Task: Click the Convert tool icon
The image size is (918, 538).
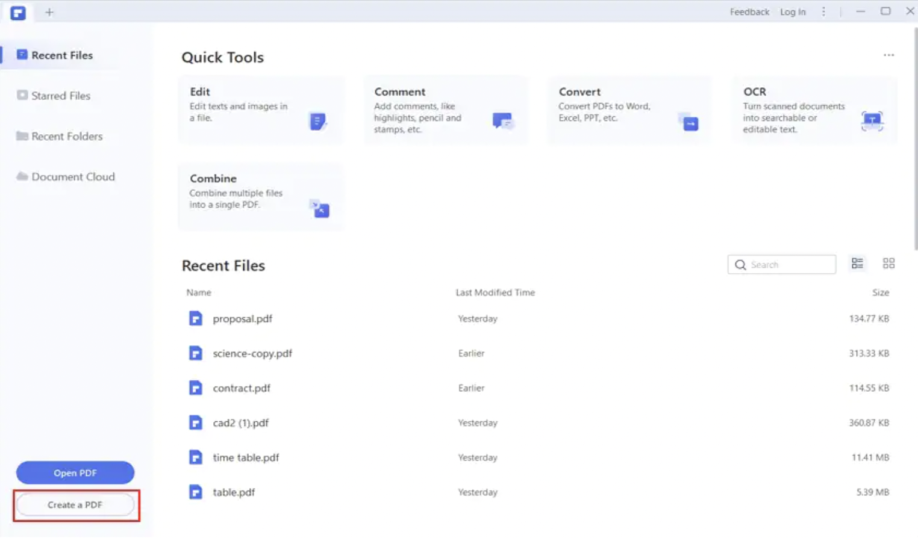Action: click(x=688, y=122)
